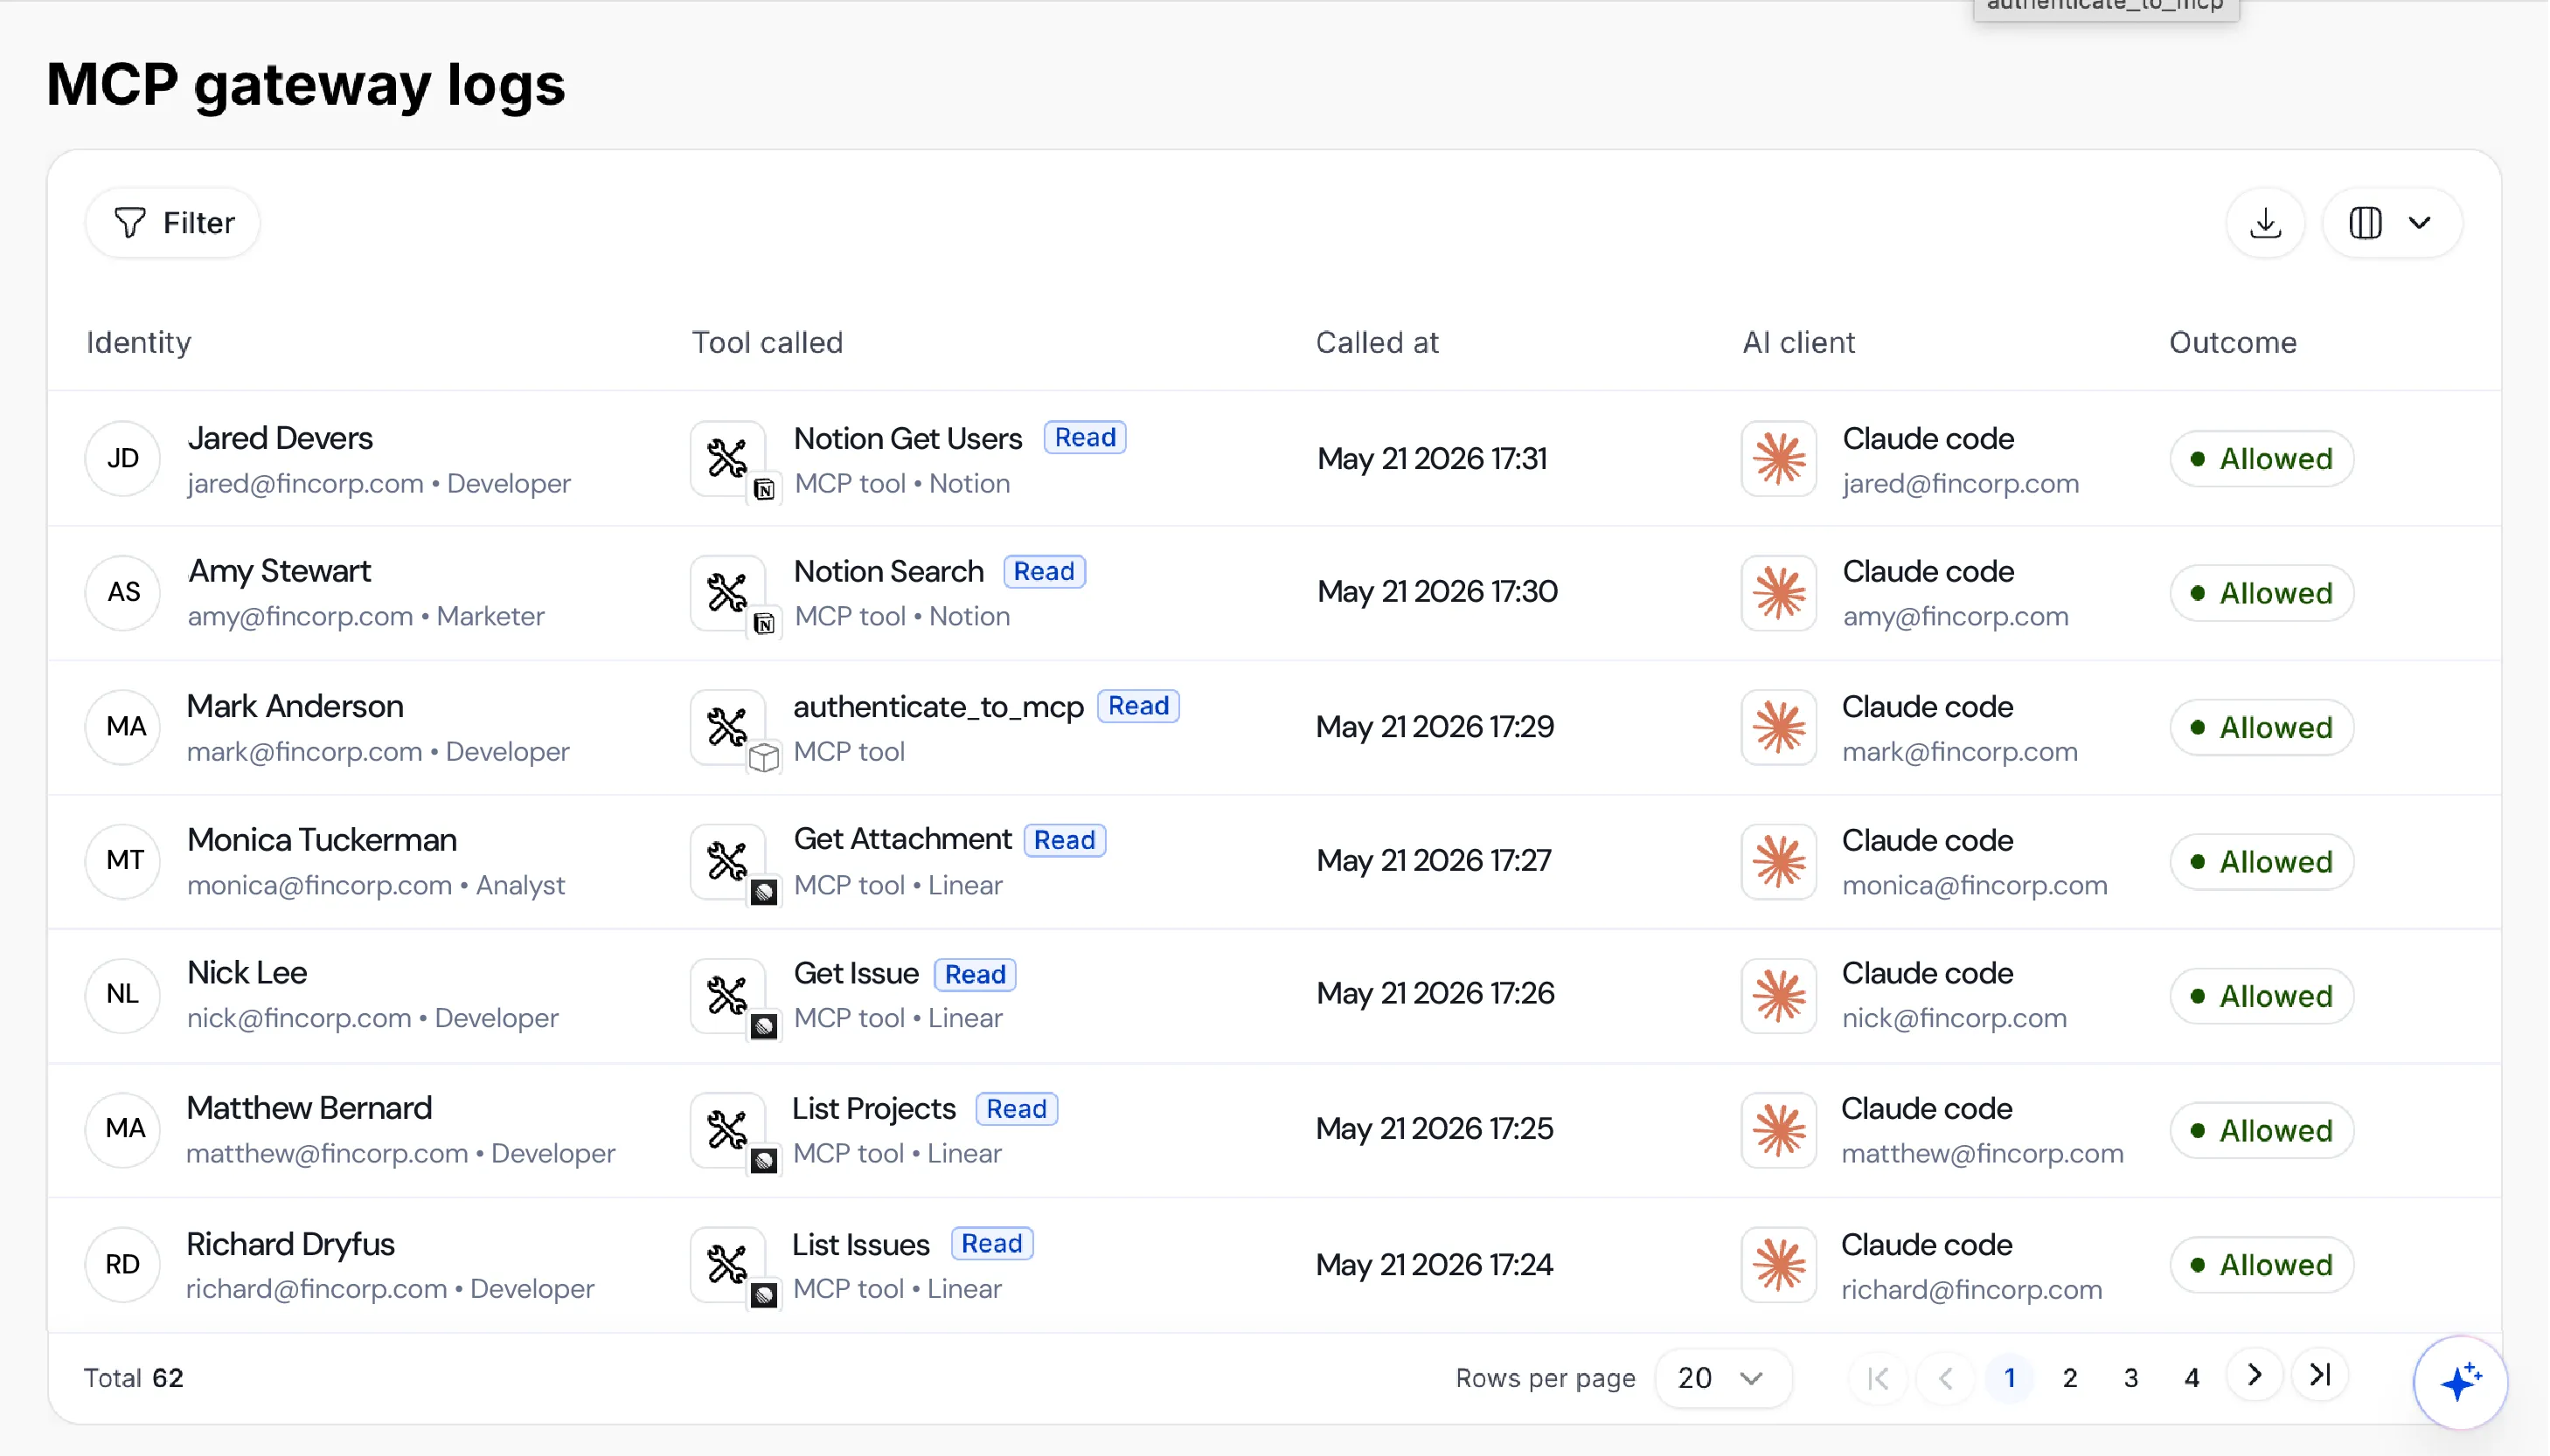The image size is (2550, 1456).
Task: Click the Notion Get Users tool icon
Action: pyautogui.click(x=728, y=458)
